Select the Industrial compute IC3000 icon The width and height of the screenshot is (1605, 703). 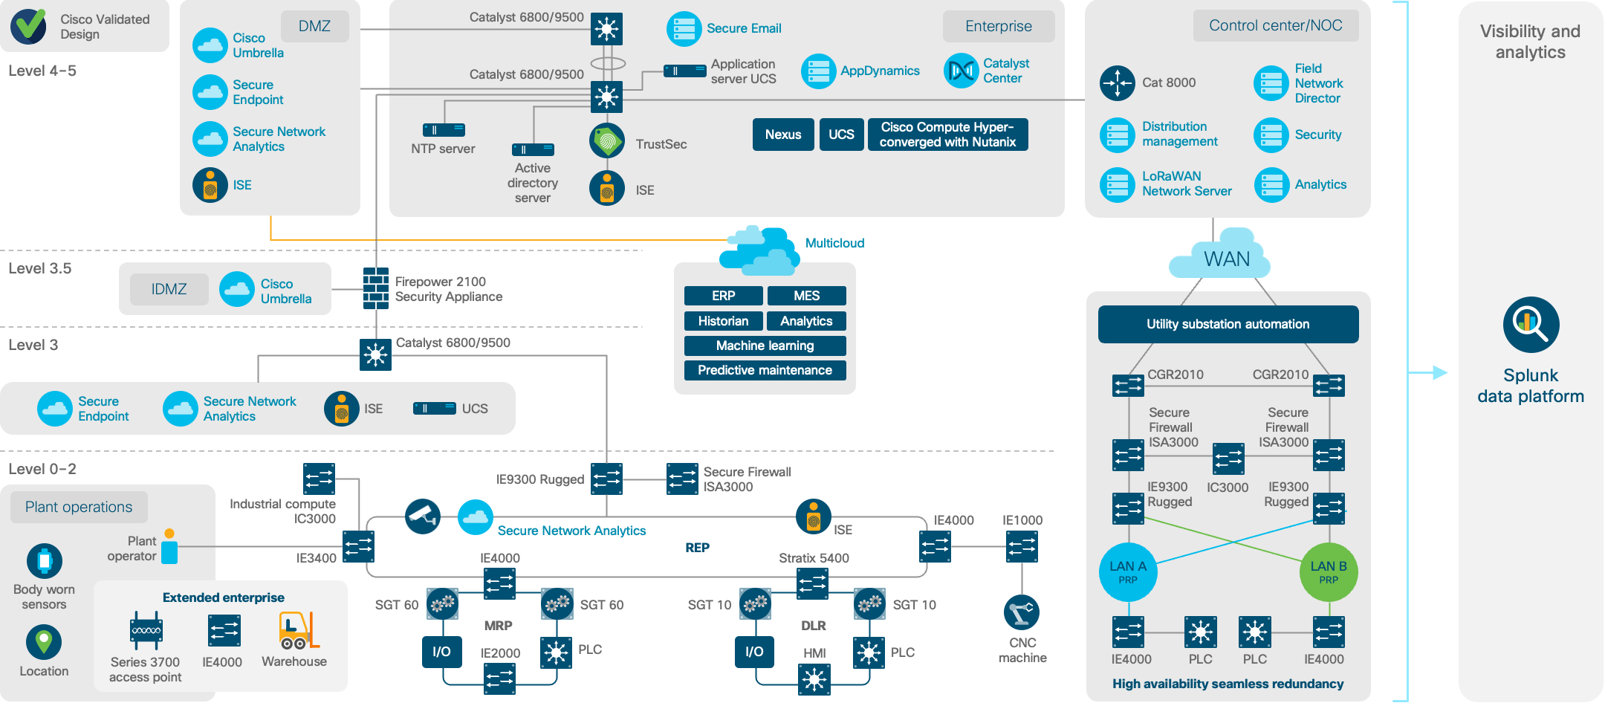tap(320, 479)
